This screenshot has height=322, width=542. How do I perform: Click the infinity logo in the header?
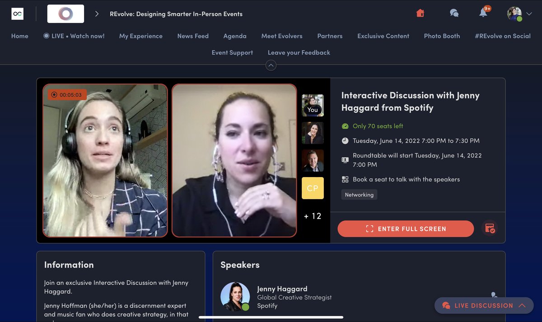click(x=17, y=14)
